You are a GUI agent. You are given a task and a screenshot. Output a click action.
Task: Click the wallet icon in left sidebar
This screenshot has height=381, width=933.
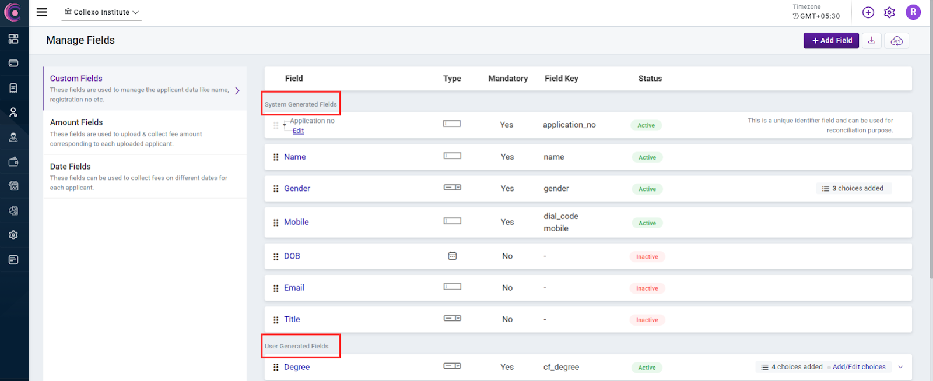click(x=13, y=161)
